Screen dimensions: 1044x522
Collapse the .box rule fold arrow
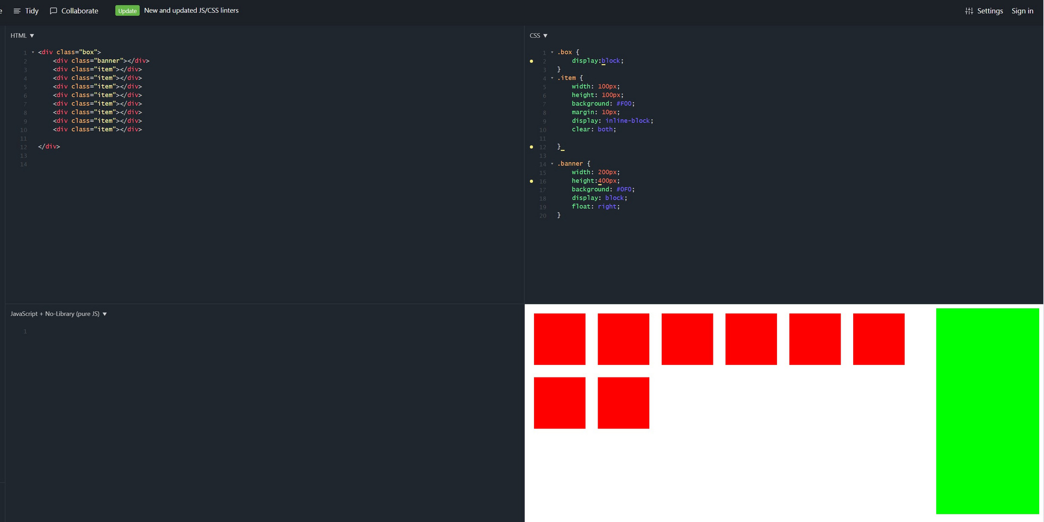[x=552, y=53]
